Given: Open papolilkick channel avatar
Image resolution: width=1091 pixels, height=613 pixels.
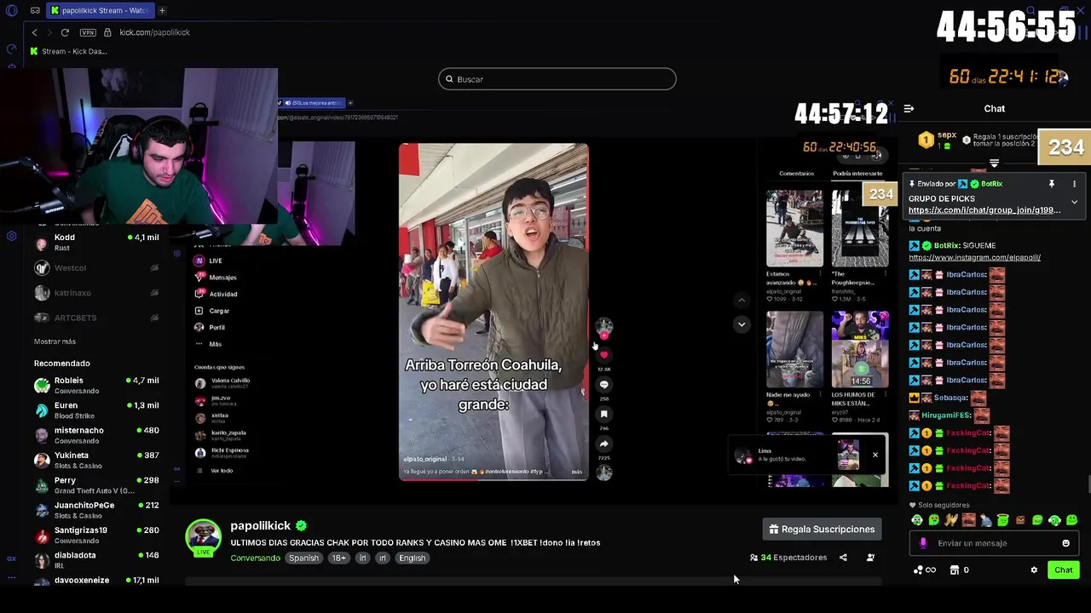Looking at the screenshot, I should (203, 536).
